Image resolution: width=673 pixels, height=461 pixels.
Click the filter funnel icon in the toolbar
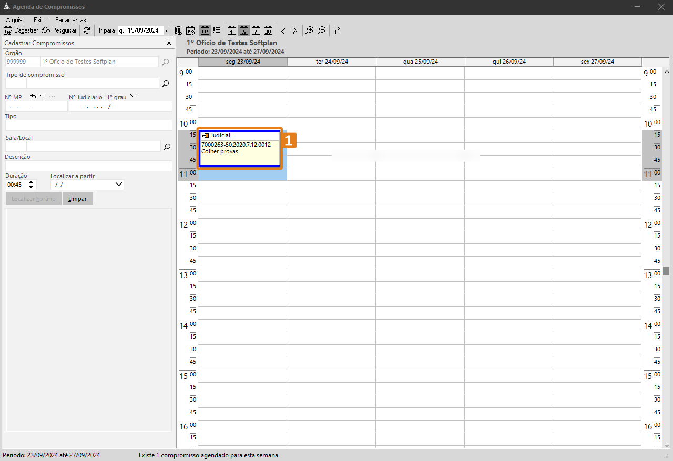click(336, 30)
